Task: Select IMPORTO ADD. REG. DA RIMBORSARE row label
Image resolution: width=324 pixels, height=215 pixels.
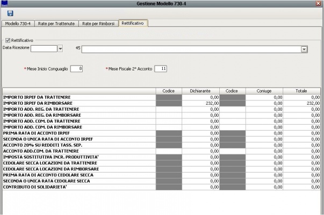Action: click(x=42, y=115)
